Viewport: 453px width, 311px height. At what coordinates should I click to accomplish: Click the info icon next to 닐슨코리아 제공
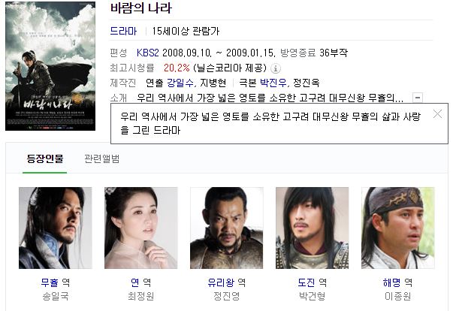click(x=276, y=68)
